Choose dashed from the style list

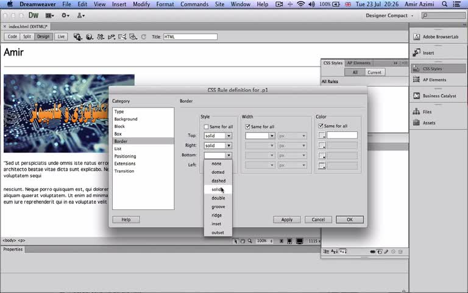pos(218,181)
